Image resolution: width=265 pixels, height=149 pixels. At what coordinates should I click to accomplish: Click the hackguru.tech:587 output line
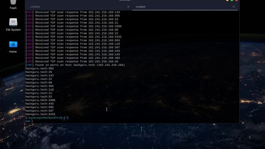(40, 111)
